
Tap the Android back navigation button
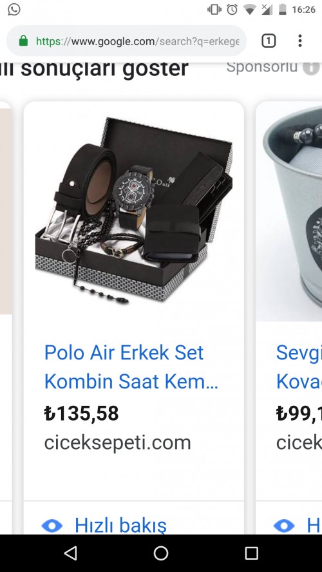point(71,553)
